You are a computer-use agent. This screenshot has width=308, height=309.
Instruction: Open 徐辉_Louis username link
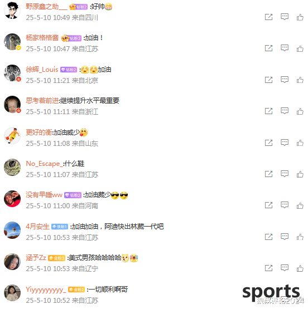[x=42, y=70]
